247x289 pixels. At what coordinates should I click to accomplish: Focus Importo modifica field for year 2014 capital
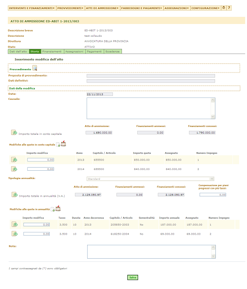(41, 169)
